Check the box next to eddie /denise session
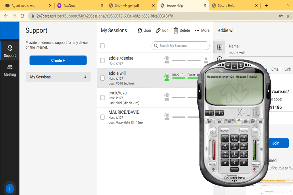293x195 pixels. pos(103,60)
